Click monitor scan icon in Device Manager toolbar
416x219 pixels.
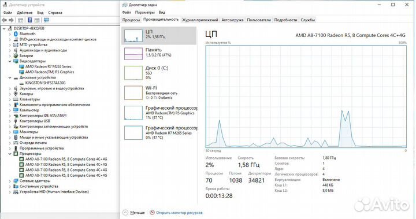(46, 20)
